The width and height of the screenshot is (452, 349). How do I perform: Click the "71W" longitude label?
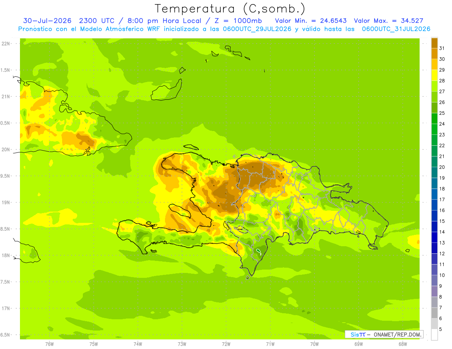coord(270,344)
